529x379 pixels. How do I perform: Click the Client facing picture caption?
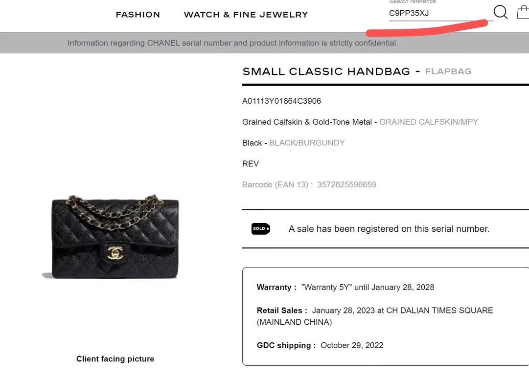pyautogui.click(x=115, y=359)
